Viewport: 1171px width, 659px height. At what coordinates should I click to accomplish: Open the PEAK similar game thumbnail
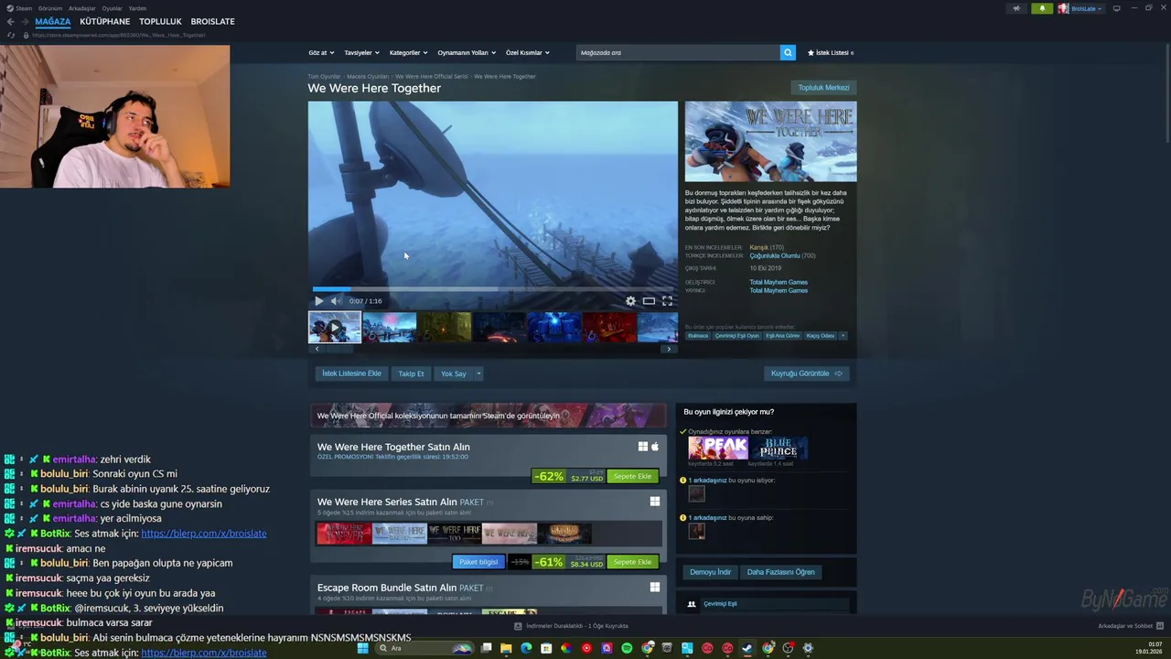coord(718,448)
